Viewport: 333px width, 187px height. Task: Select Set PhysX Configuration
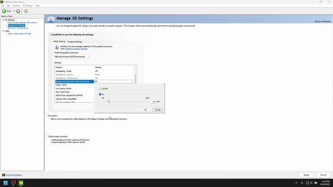[18, 28]
